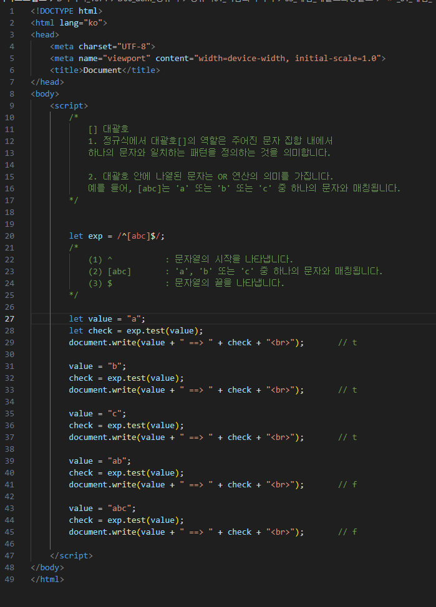
Task: Click the '// t' comment on line 29
Action: 347,343
